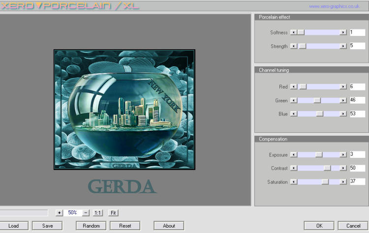Fit preview to window with Fit
369x233 pixels.
113,213
